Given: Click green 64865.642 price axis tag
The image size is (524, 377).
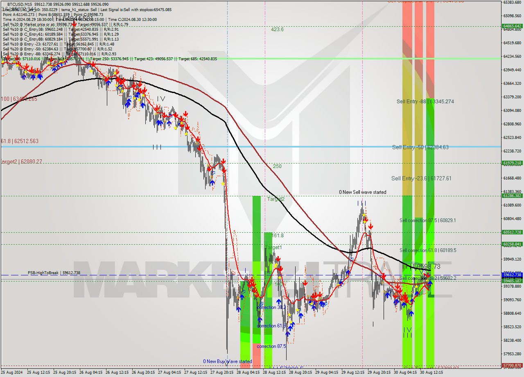Looking at the screenshot, I should (512, 26).
